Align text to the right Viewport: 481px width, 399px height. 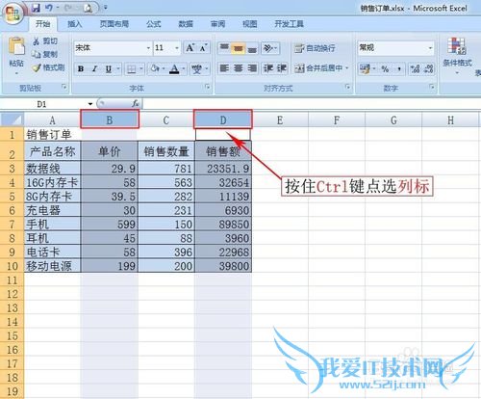coord(252,68)
